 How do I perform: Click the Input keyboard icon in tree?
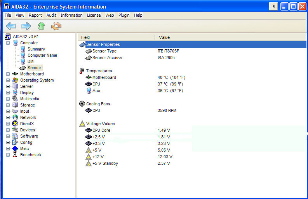[x=15, y=111]
